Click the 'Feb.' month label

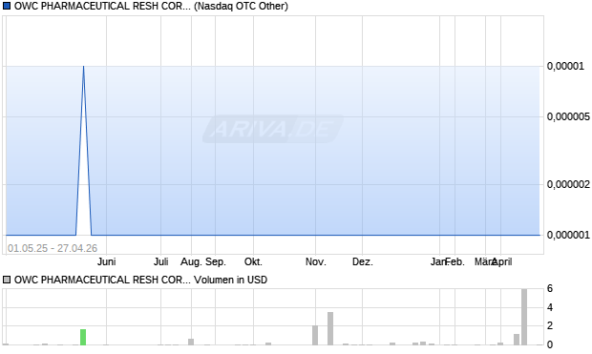(x=455, y=261)
